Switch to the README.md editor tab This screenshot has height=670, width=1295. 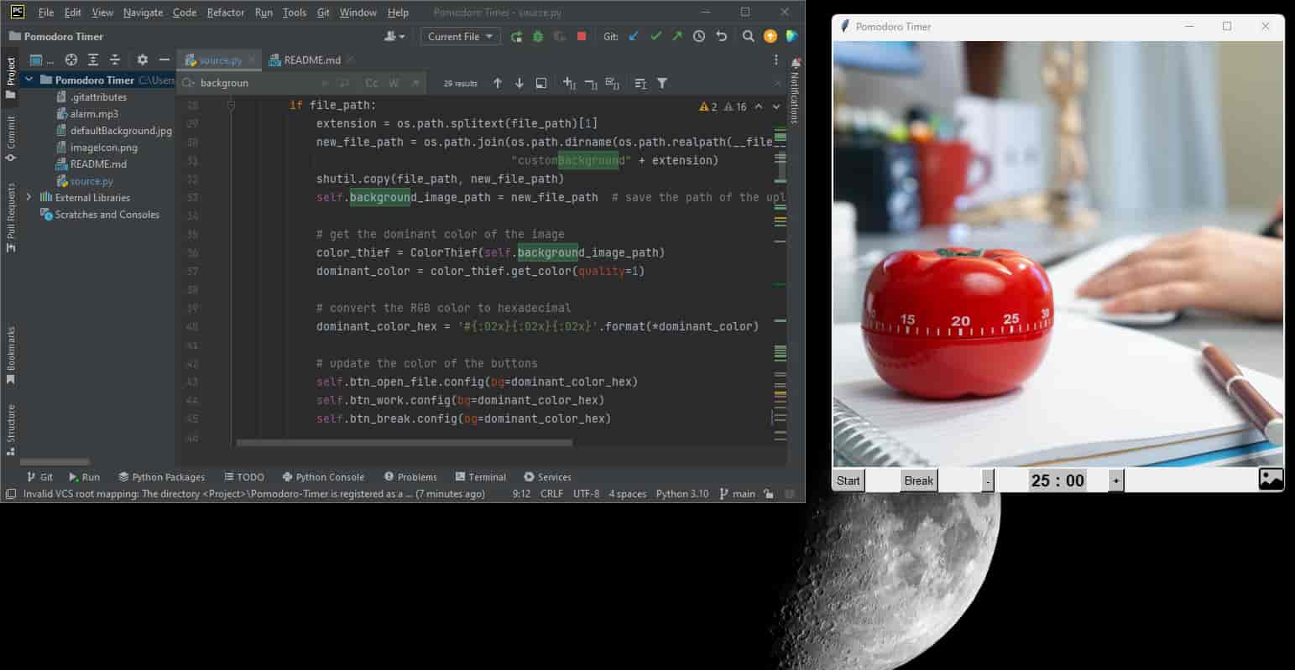pos(311,60)
